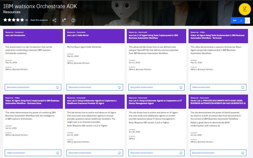Open Document environment for wxo Lab 3
253x158 pixels.
95,153
